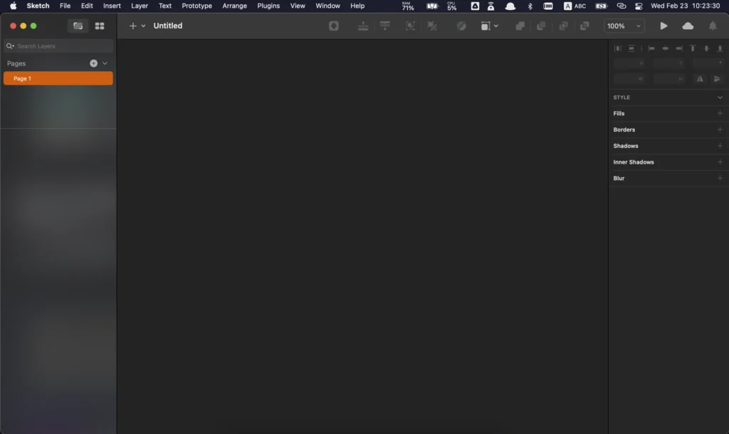
Task: Open Sketch Cloud sharing
Action: click(x=687, y=26)
